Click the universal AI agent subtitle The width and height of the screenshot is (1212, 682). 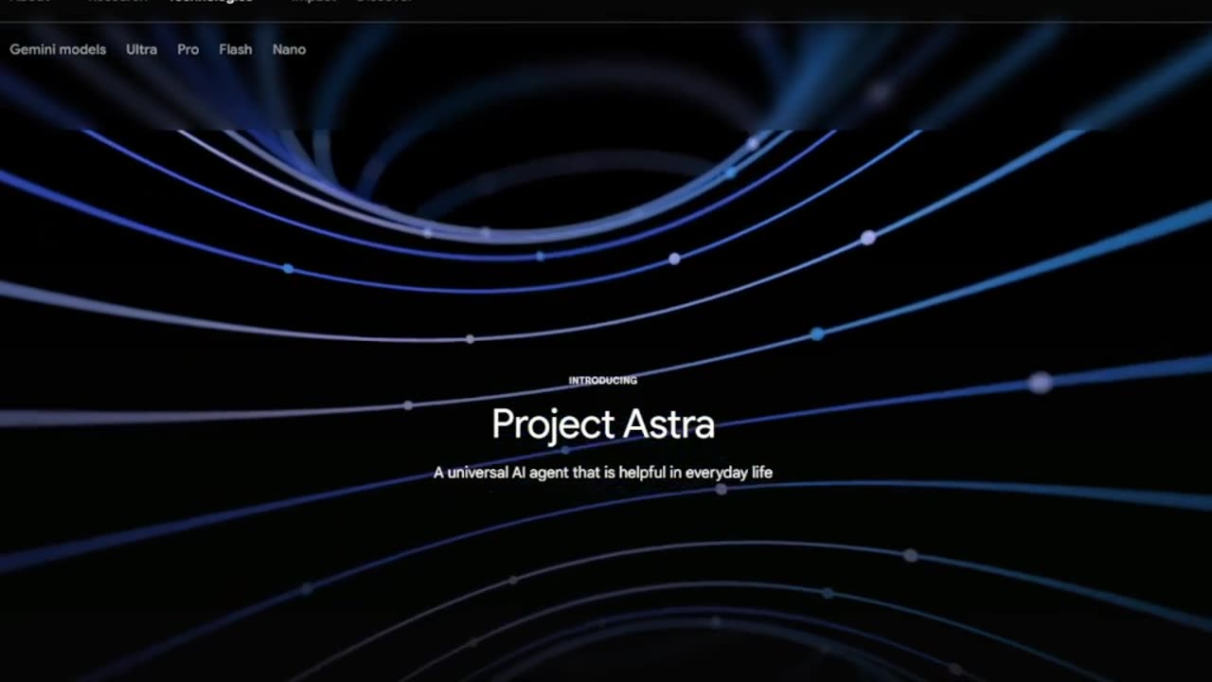[x=603, y=472]
